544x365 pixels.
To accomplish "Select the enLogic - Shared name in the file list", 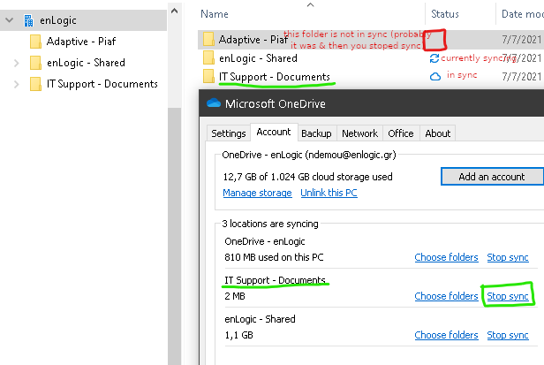I will tap(258, 58).
